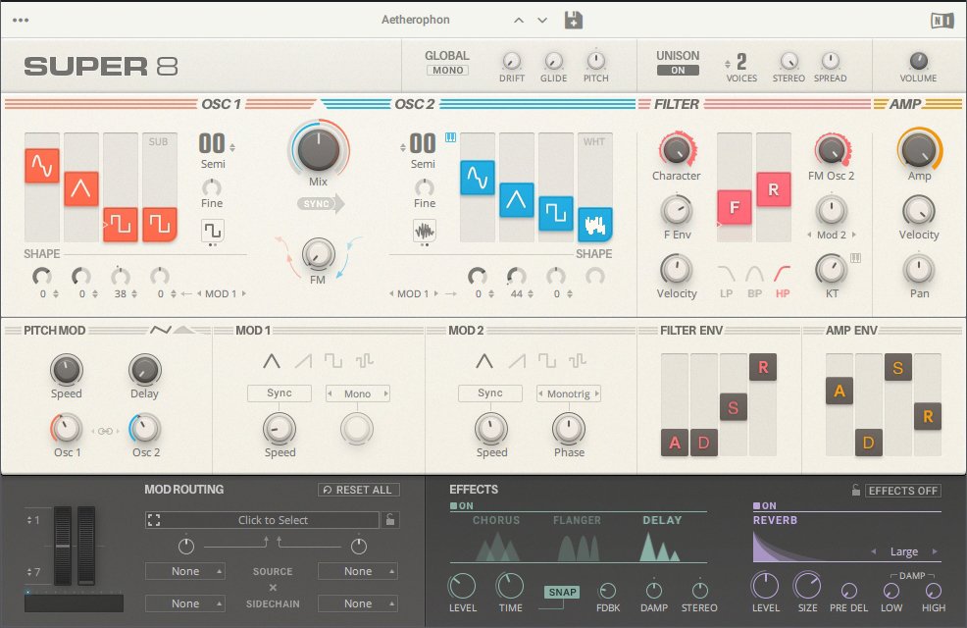Turn off the Unison ON switch
Image resolution: width=967 pixels, height=628 pixels.
click(x=678, y=71)
